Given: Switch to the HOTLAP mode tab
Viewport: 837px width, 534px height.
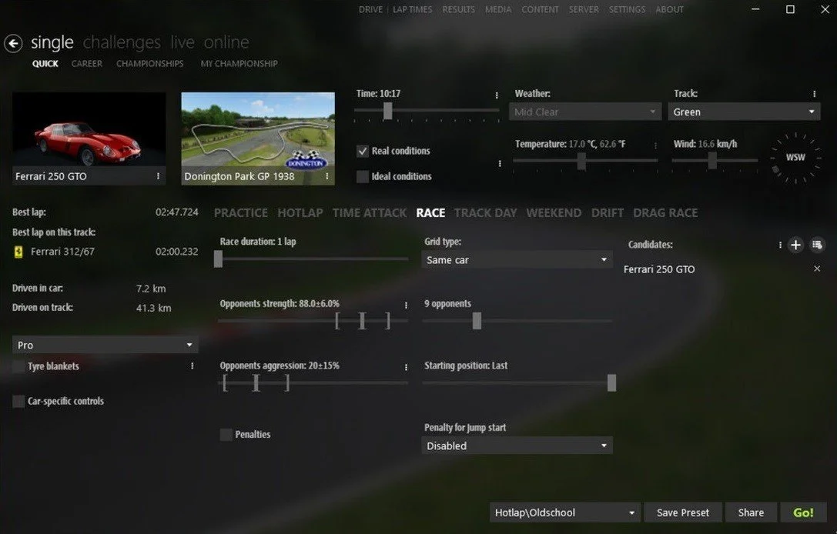Looking at the screenshot, I should 300,213.
